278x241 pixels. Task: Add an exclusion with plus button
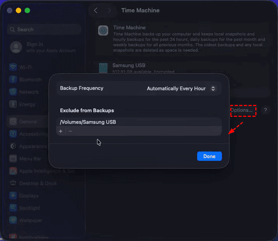coord(61,131)
